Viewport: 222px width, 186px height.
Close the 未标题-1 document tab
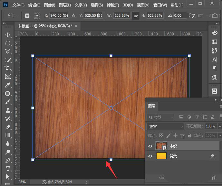[x=76, y=26]
